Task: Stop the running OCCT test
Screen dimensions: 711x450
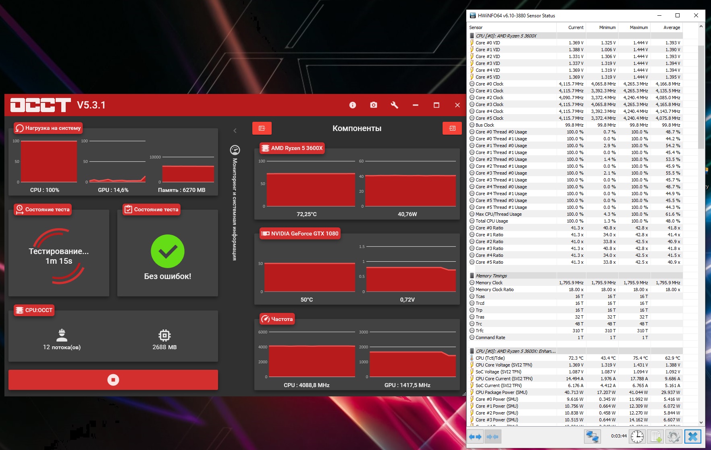Action: (x=113, y=380)
